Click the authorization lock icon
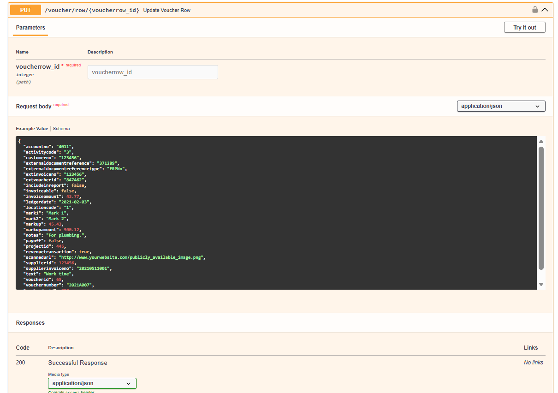Screen dimensions: 558x393 [535, 10]
